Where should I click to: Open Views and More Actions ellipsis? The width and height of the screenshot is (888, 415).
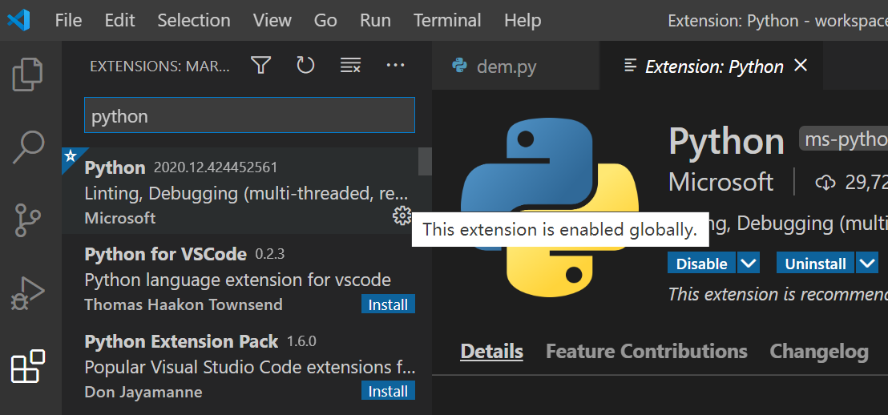pos(395,65)
